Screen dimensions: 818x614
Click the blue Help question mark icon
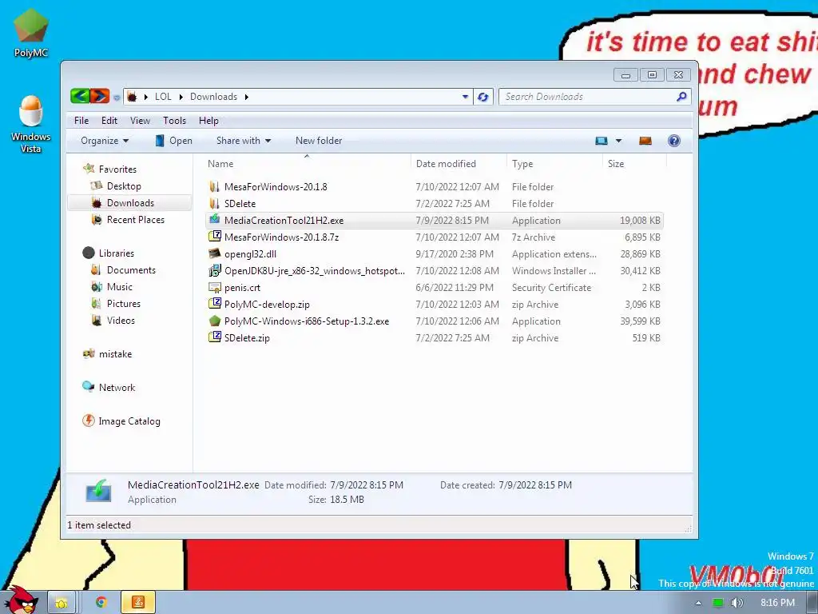[x=674, y=141]
